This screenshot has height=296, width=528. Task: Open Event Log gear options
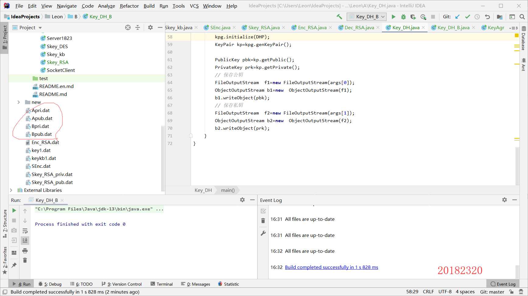[x=505, y=200]
